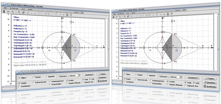Enable Hauptkr./Nebenkr. checkbox in left panel
This screenshot has width=221, height=104.
tap(67, 83)
